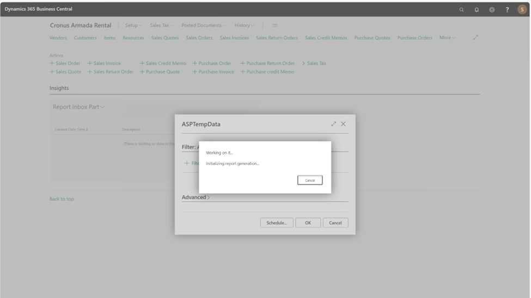Expand the ASPTempData dialog to full size

click(x=333, y=124)
